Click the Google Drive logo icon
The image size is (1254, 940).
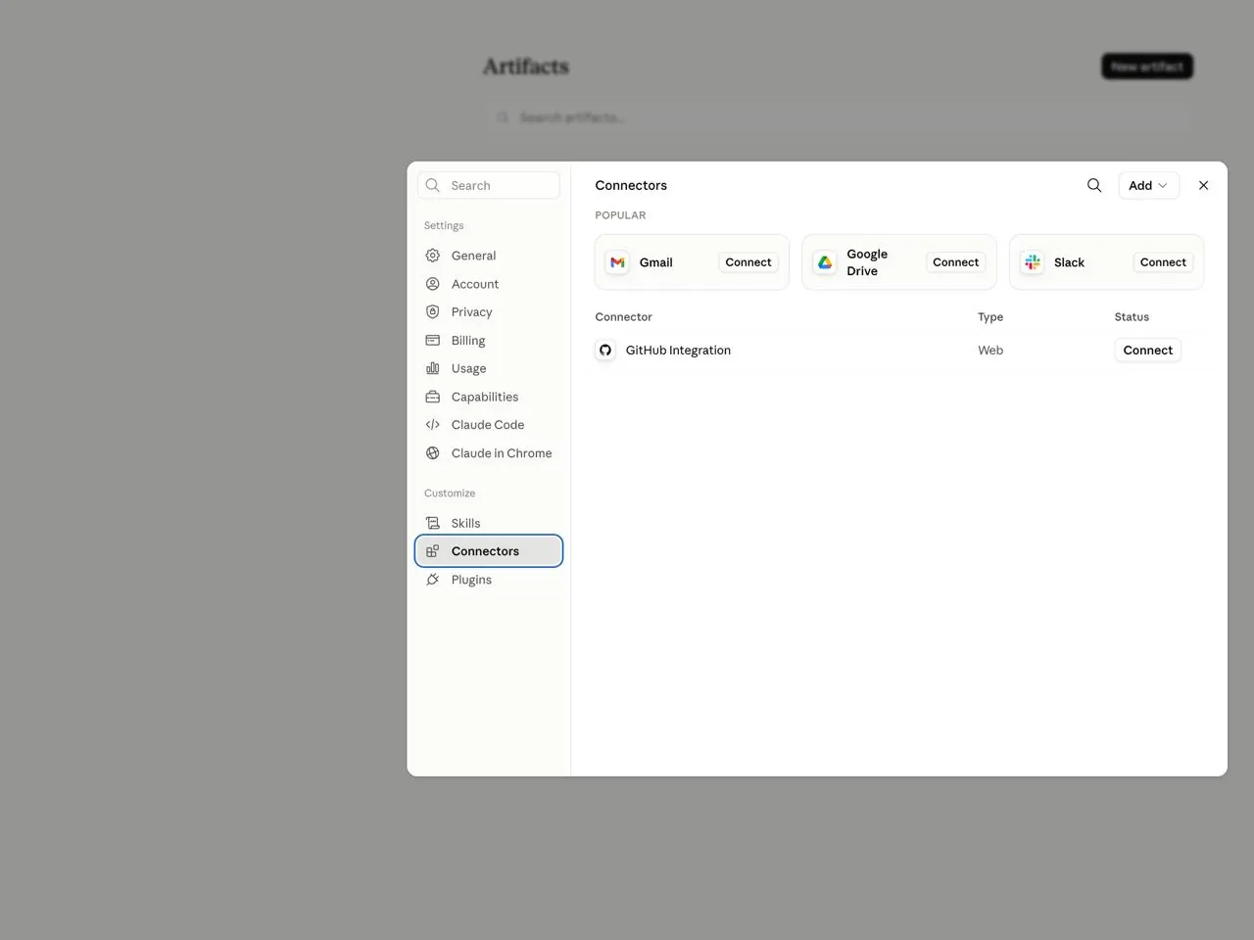click(825, 262)
